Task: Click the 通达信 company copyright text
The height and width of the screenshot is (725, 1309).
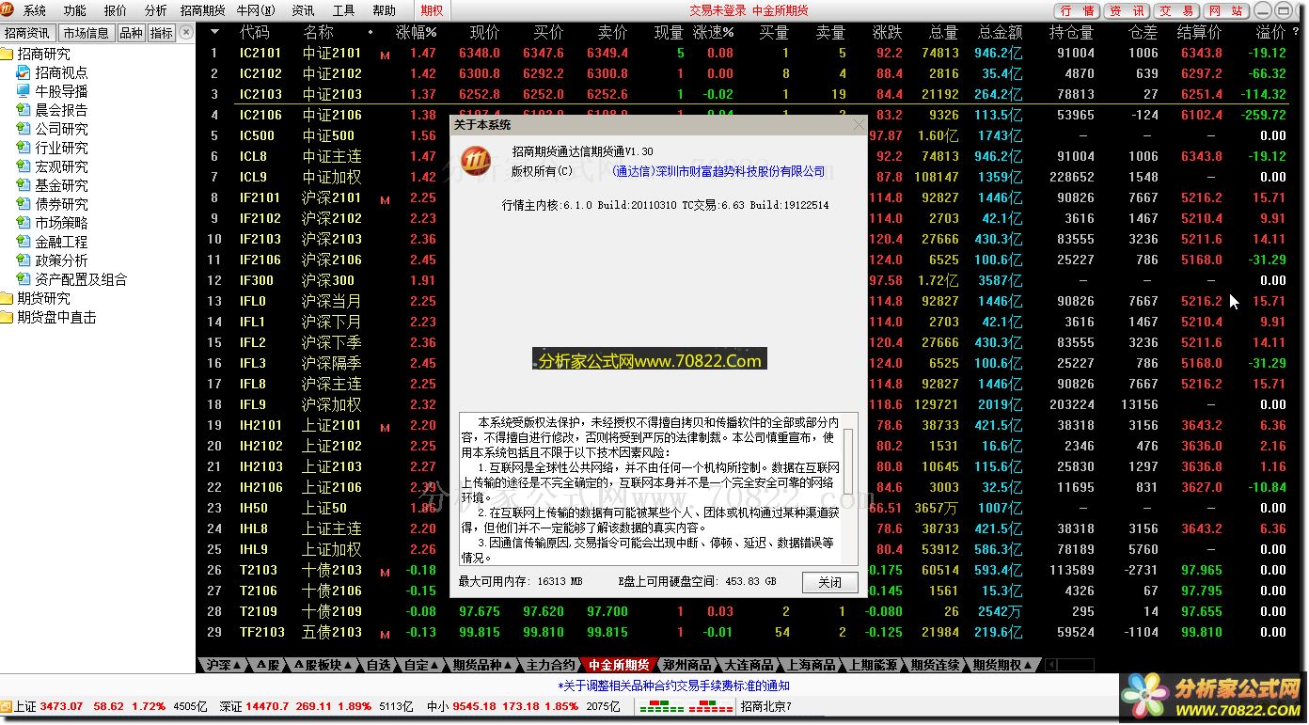Action: tap(718, 171)
